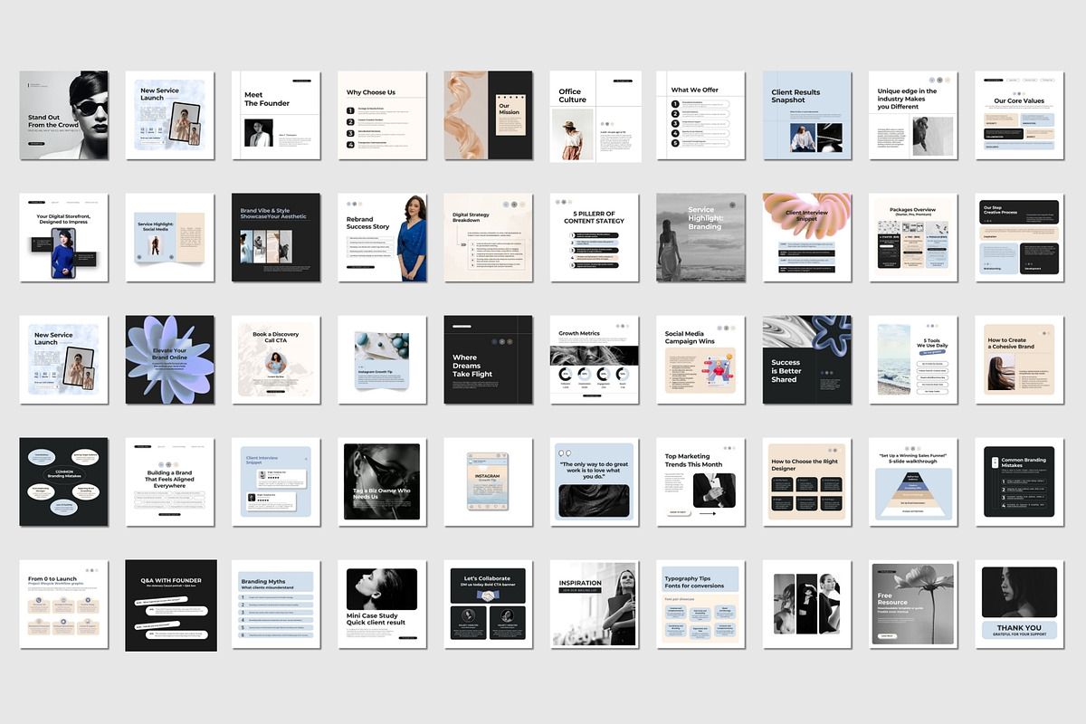Open the "Service Highlight: Branding" seaside slide
Image resolution: width=1086 pixels, height=724 pixels.
coord(700,237)
